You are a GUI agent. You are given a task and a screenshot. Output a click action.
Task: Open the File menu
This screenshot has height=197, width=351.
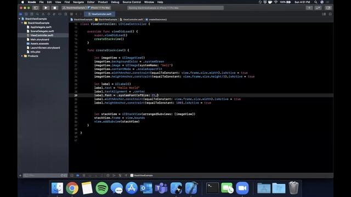(42, 2)
